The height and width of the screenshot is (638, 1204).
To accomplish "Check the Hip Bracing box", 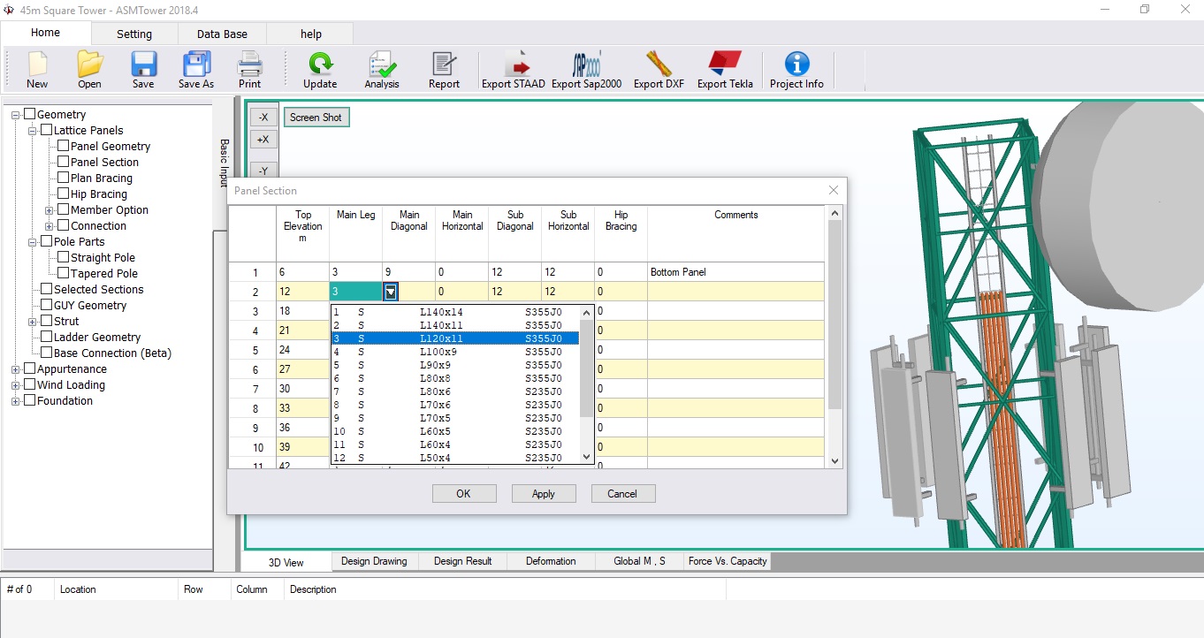I will point(63,194).
